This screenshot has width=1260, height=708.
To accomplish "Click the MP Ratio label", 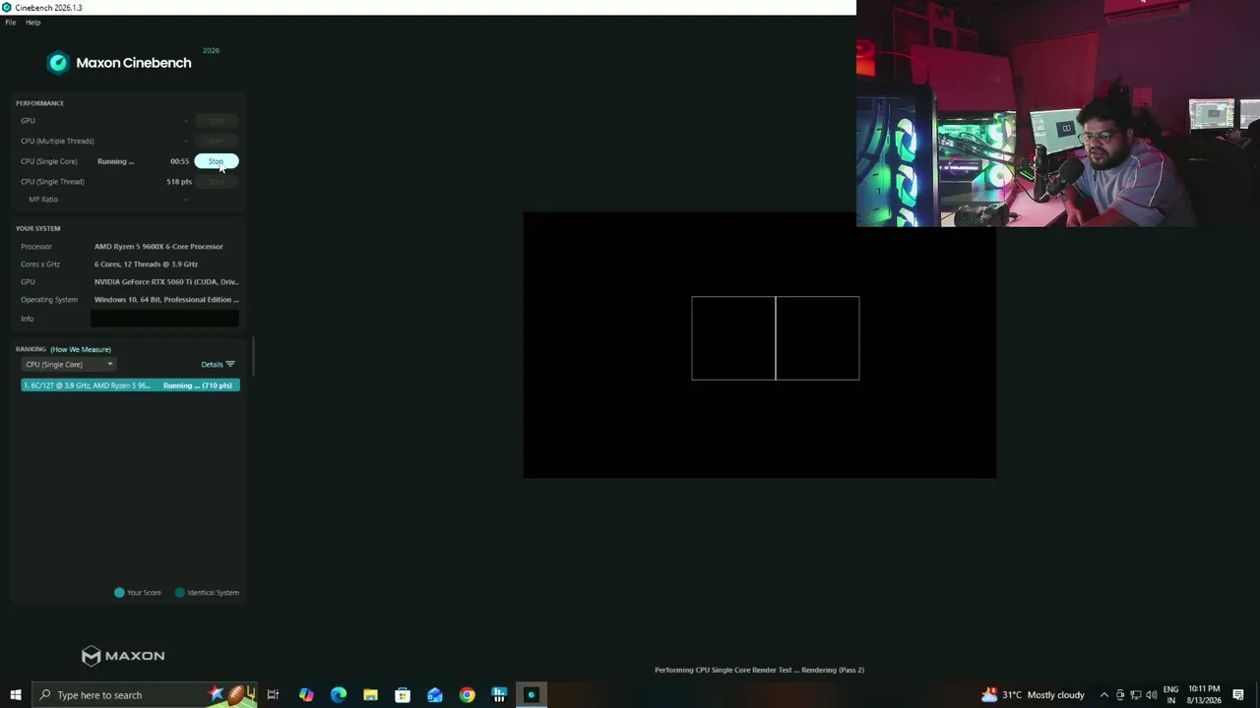I will [x=43, y=200].
